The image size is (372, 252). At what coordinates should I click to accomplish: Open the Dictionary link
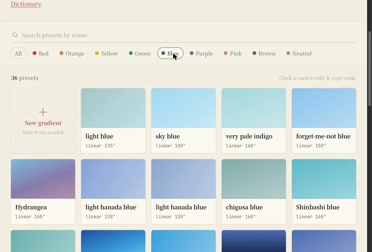click(26, 4)
